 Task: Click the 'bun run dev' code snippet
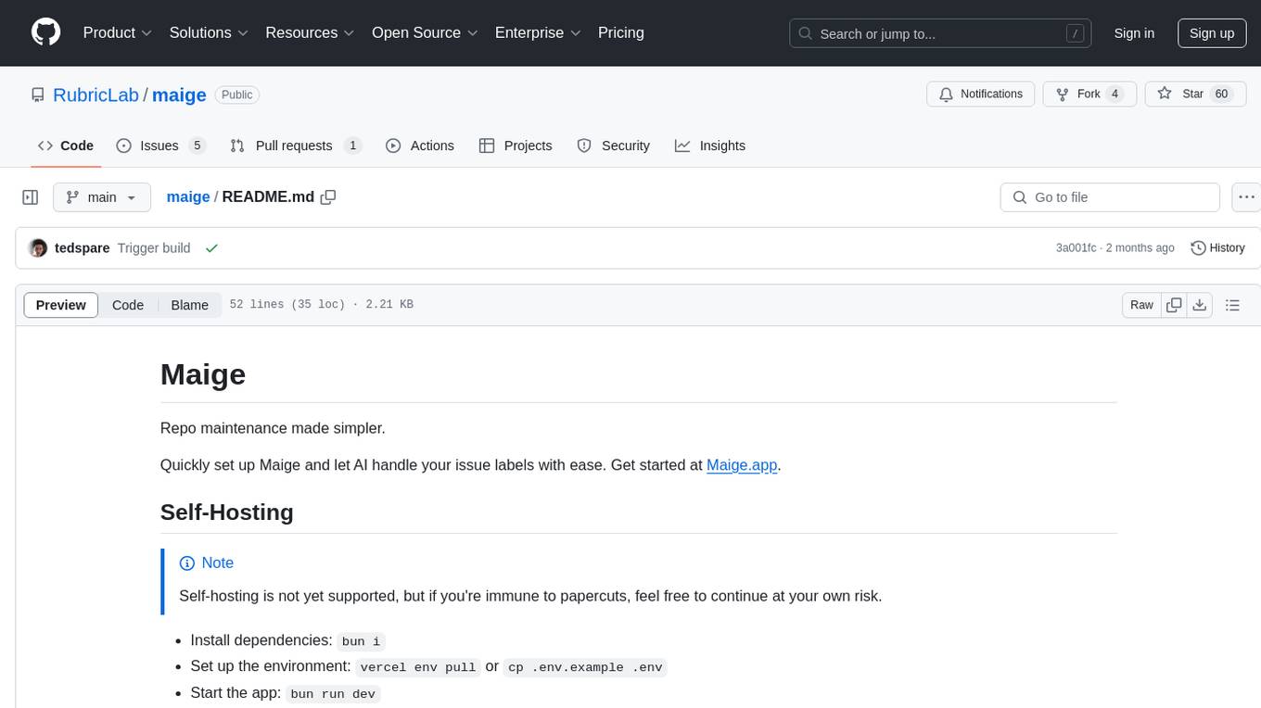[x=333, y=694]
